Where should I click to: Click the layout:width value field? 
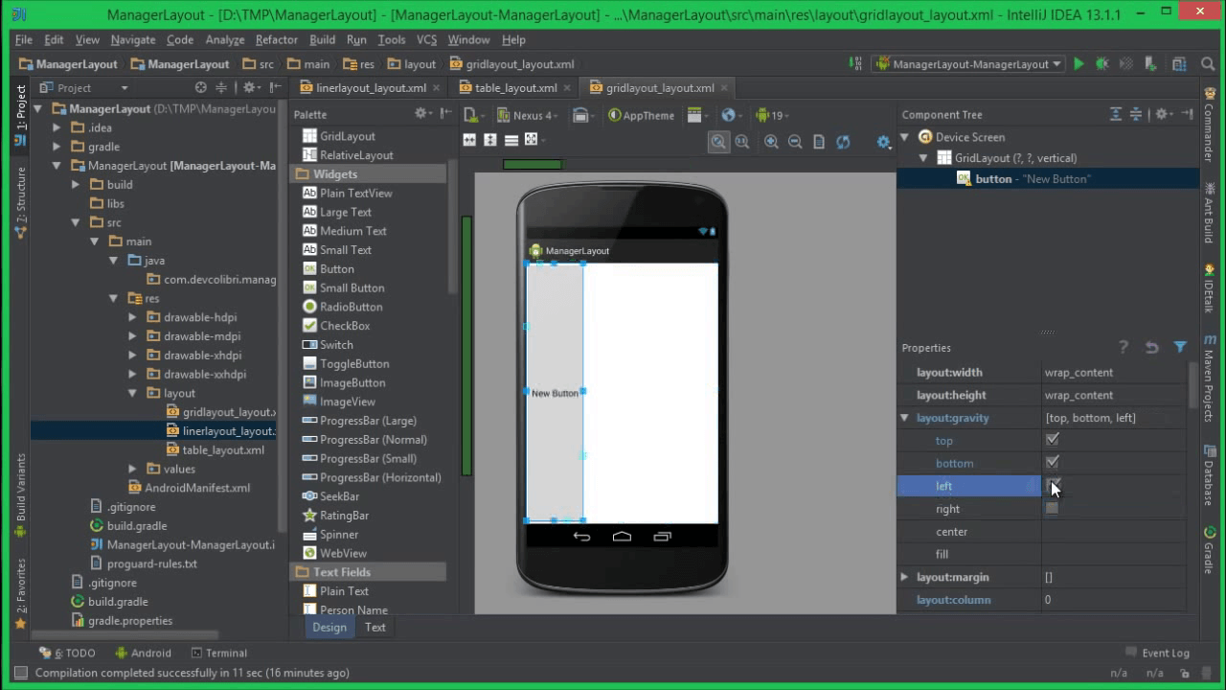[1115, 372]
